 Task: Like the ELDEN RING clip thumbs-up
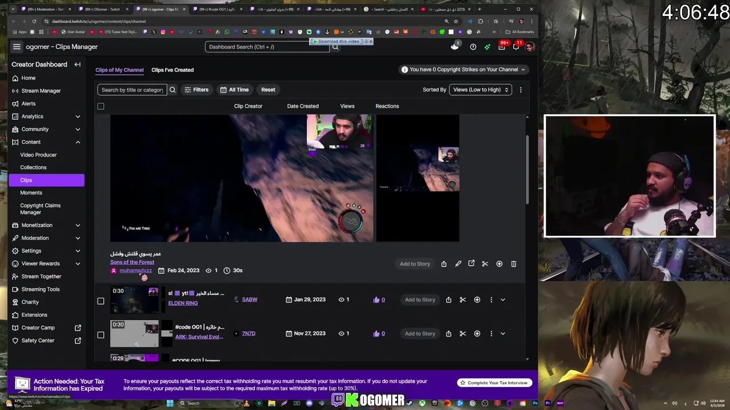point(376,300)
